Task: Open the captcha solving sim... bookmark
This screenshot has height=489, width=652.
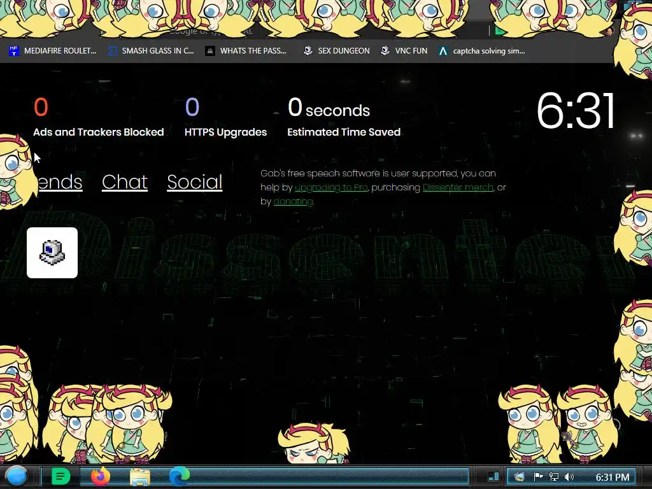Action: click(481, 51)
